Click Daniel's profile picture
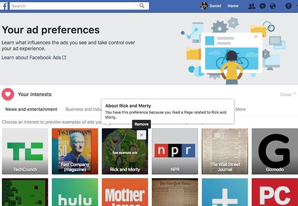Viewport: 298px width, 206px height. pos(204,6)
